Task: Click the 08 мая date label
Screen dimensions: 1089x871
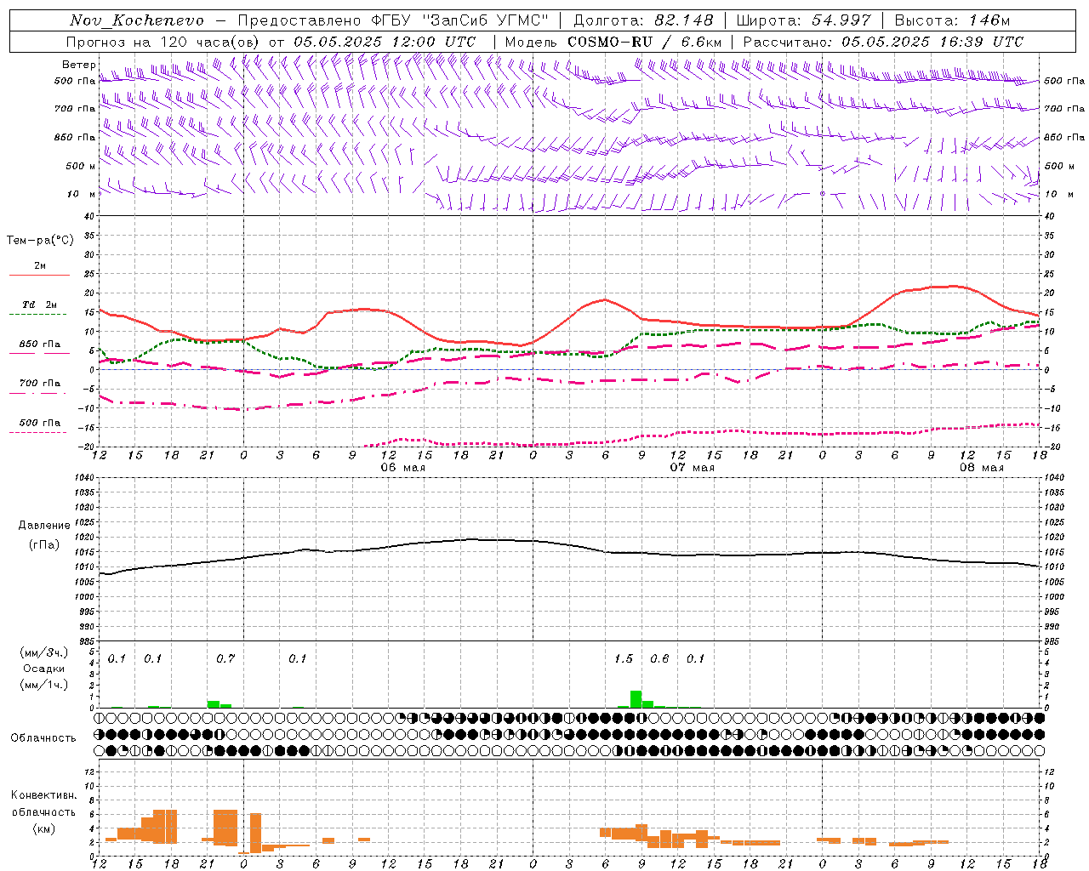Action: coord(981,468)
